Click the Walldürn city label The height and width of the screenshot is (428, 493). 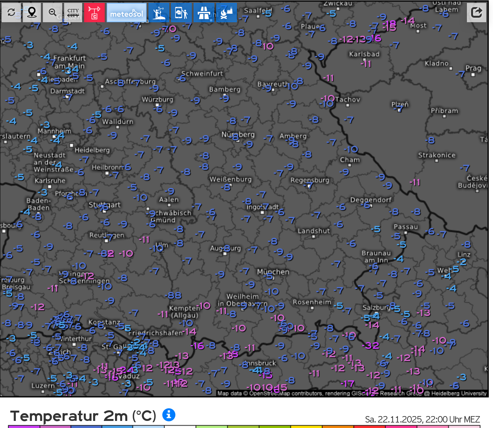118,122
